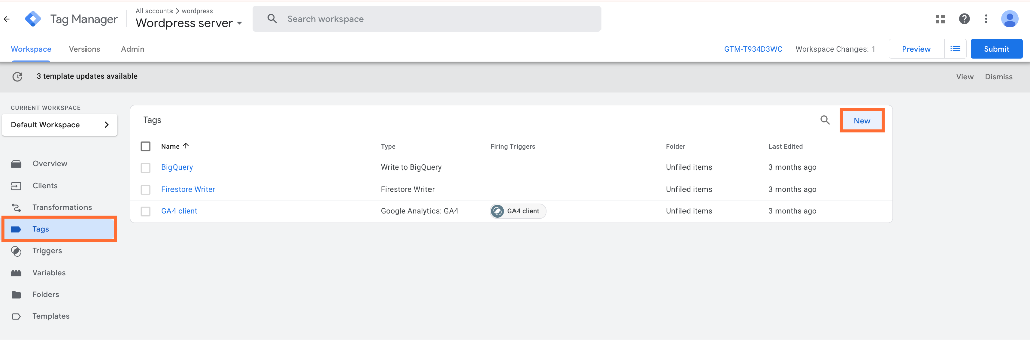Check the GA4 client row checkbox
The height and width of the screenshot is (340, 1030).
[146, 211]
